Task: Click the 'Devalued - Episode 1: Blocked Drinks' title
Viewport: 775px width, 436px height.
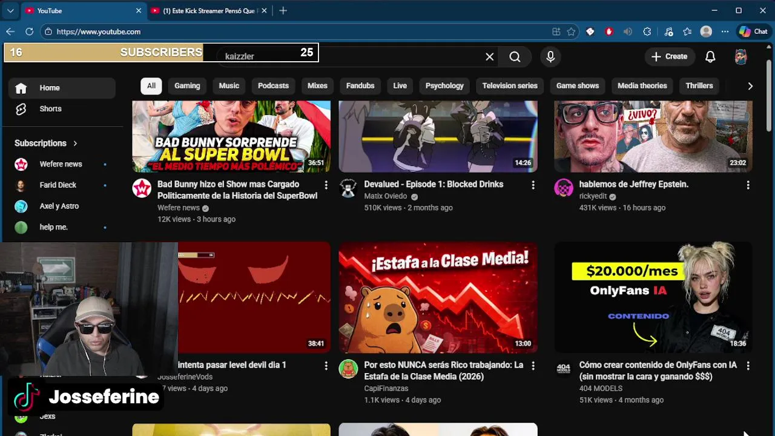Action: pyautogui.click(x=434, y=184)
